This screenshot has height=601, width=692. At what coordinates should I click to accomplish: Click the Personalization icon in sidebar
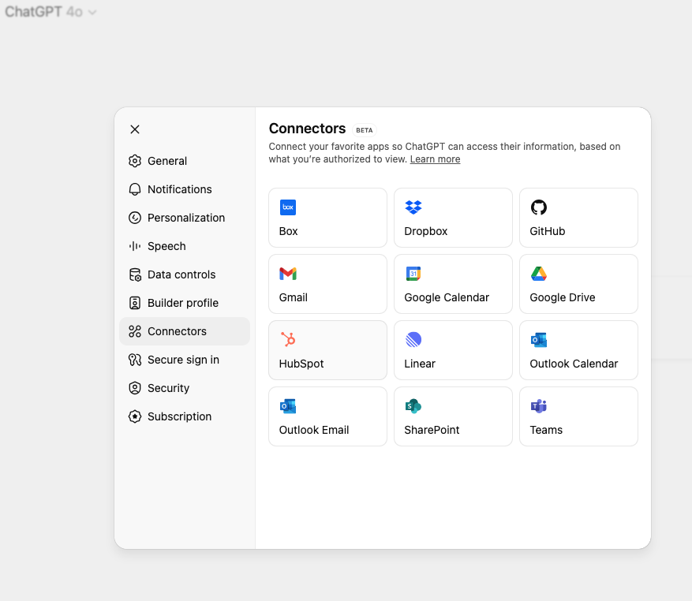[x=135, y=218]
